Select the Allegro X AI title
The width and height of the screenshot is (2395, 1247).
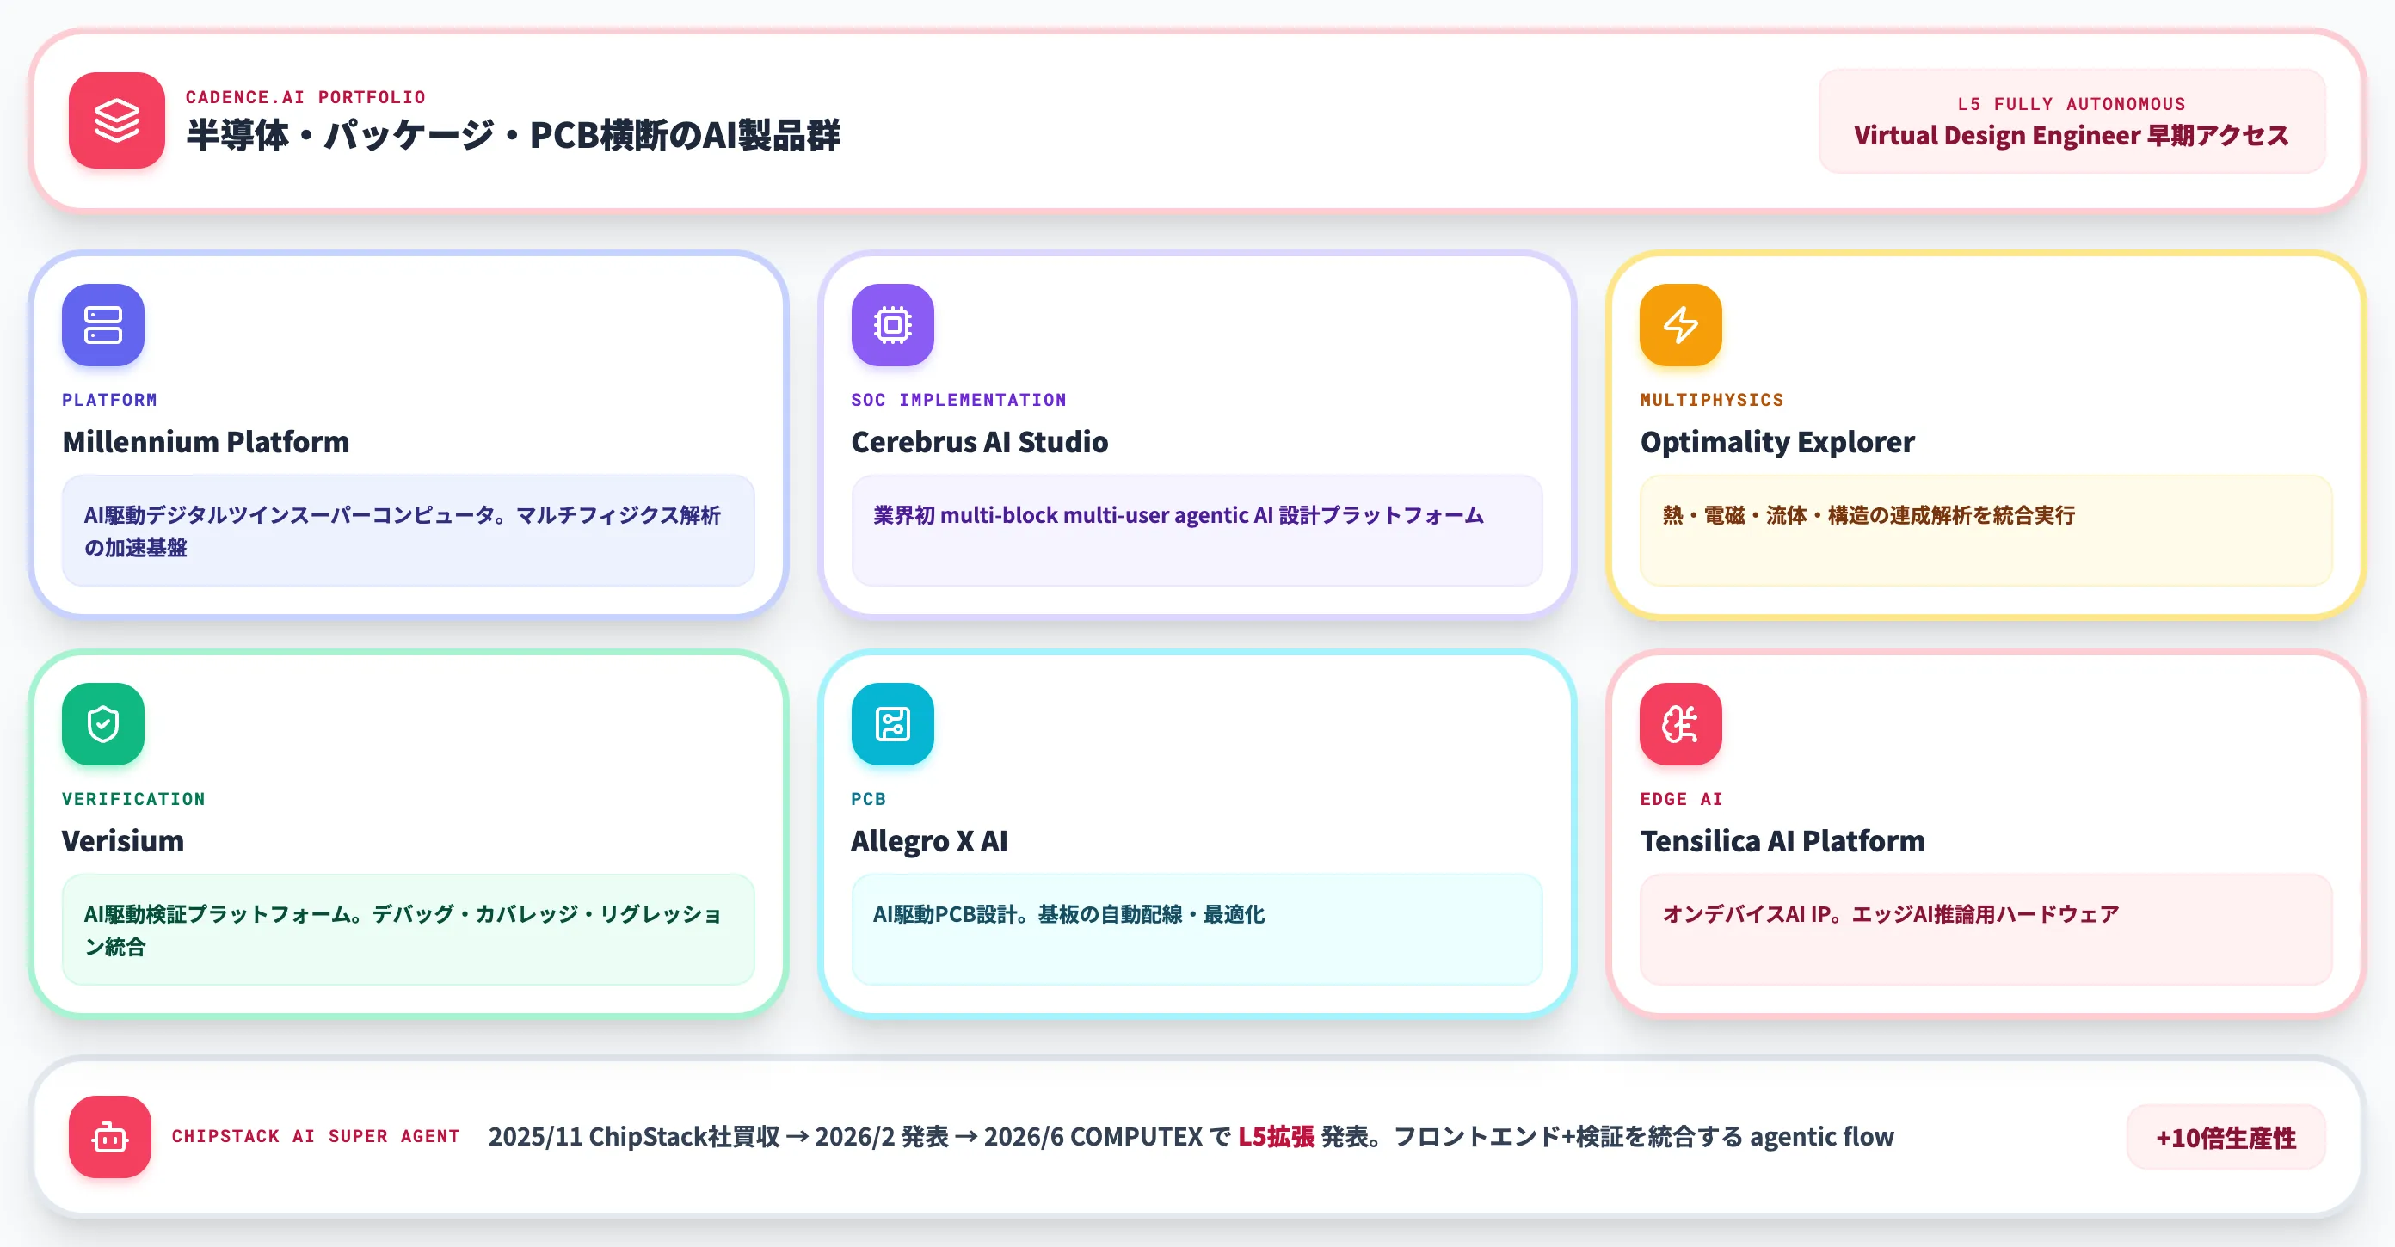coord(929,841)
